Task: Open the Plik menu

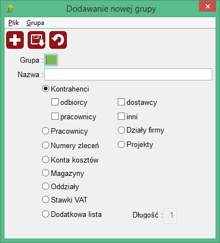Action: 13,23
